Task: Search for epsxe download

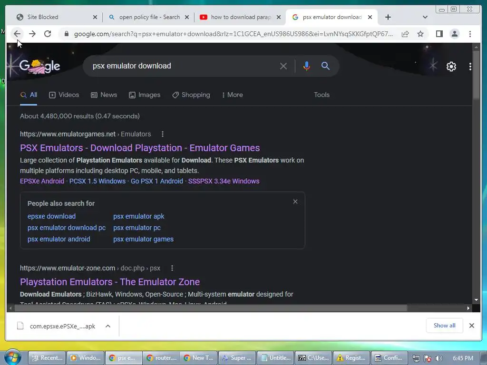Action: (51, 216)
